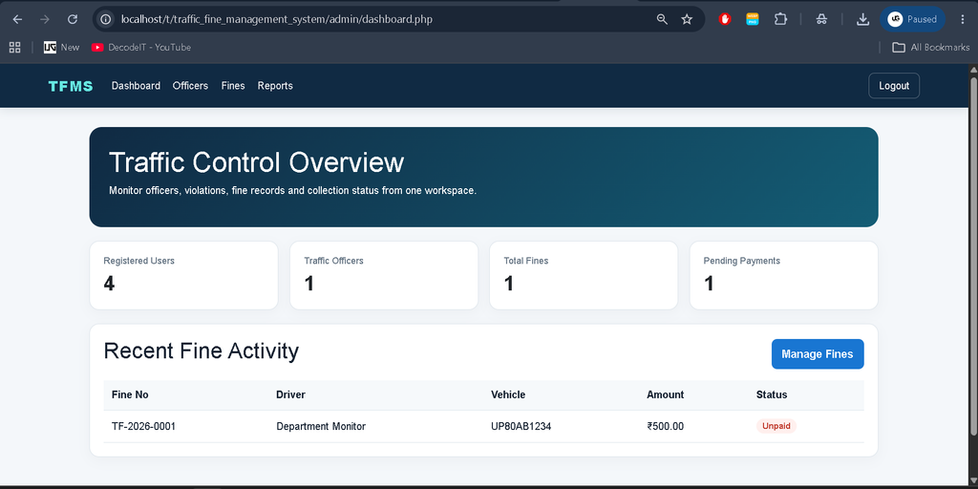Click the scrollbar down arrow

click(973, 479)
